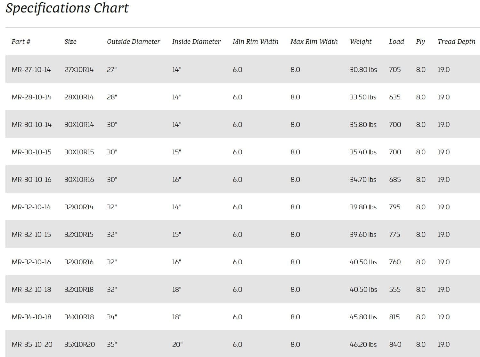Screen dimensions: 480x357
Task: Click the Inside Diameter column header
Action: (x=196, y=42)
